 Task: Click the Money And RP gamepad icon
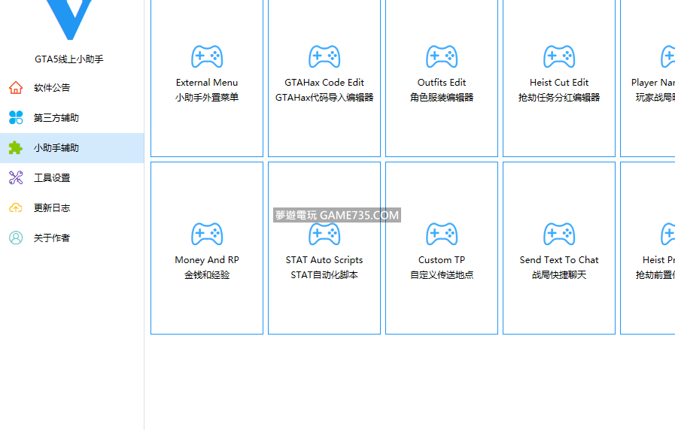point(207,234)
